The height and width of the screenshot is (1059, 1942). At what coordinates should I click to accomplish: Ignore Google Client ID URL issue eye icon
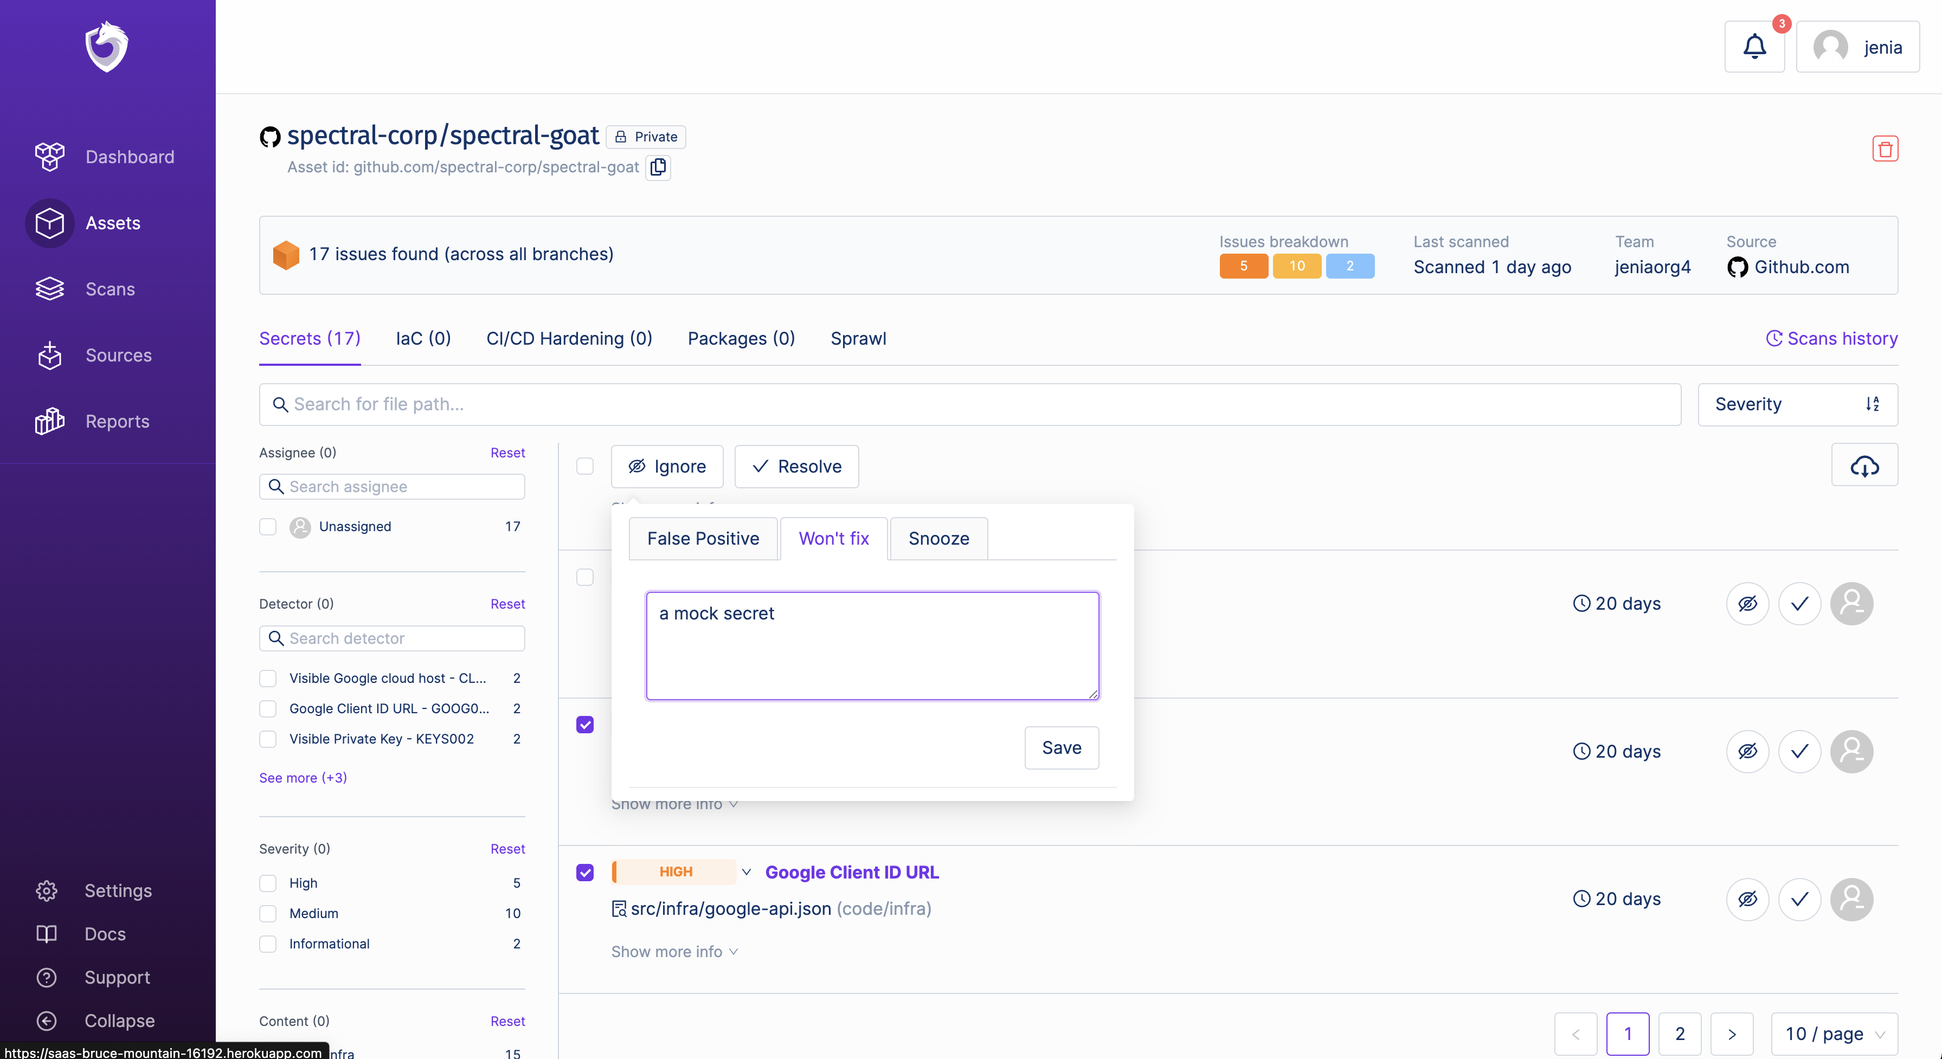coord(1747,899)
